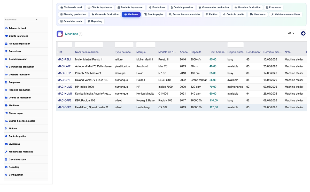Viewport: 310px width, 192px height.
Task: Sort by Cout horaire column header
Action: pyautogui.click(x=217, y=52)
